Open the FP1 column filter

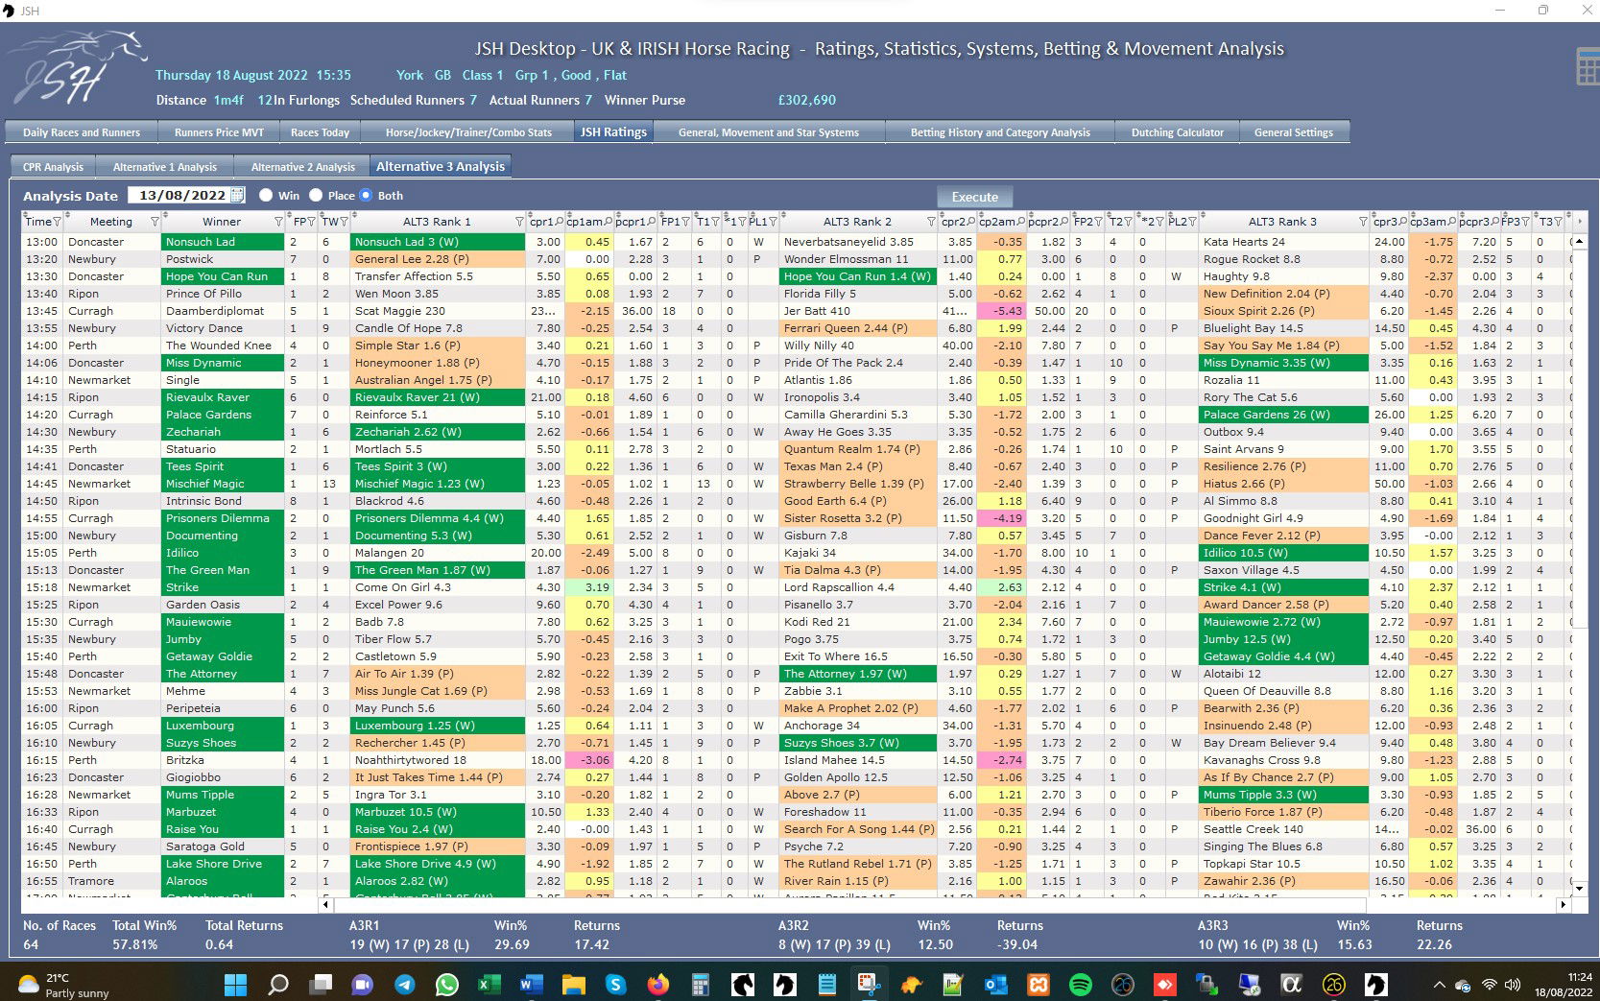[x=685, y=222]
